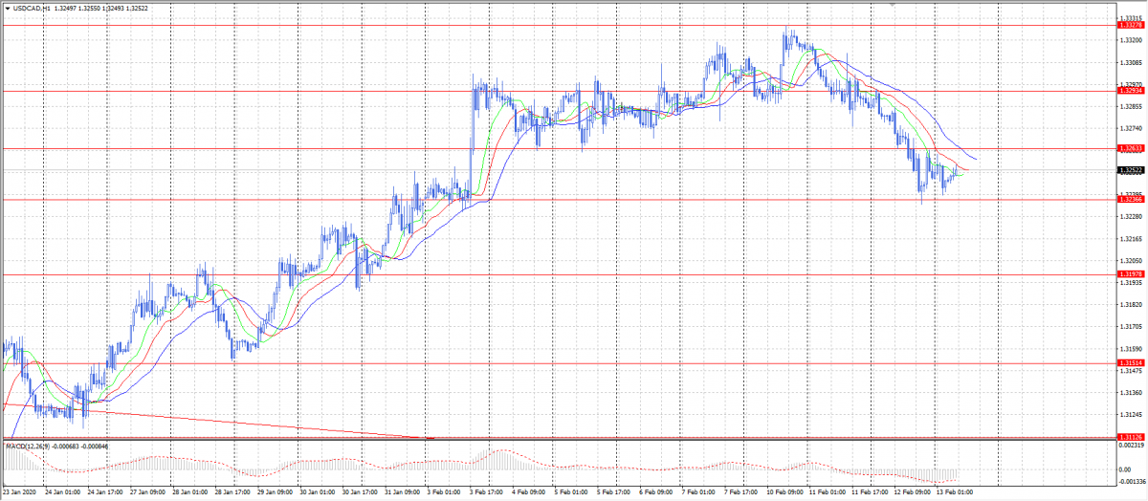Click the 1.31705 price axis value
This screenshot has width=1148, height=501.
pyautogui.click(x=1131, y=326)
